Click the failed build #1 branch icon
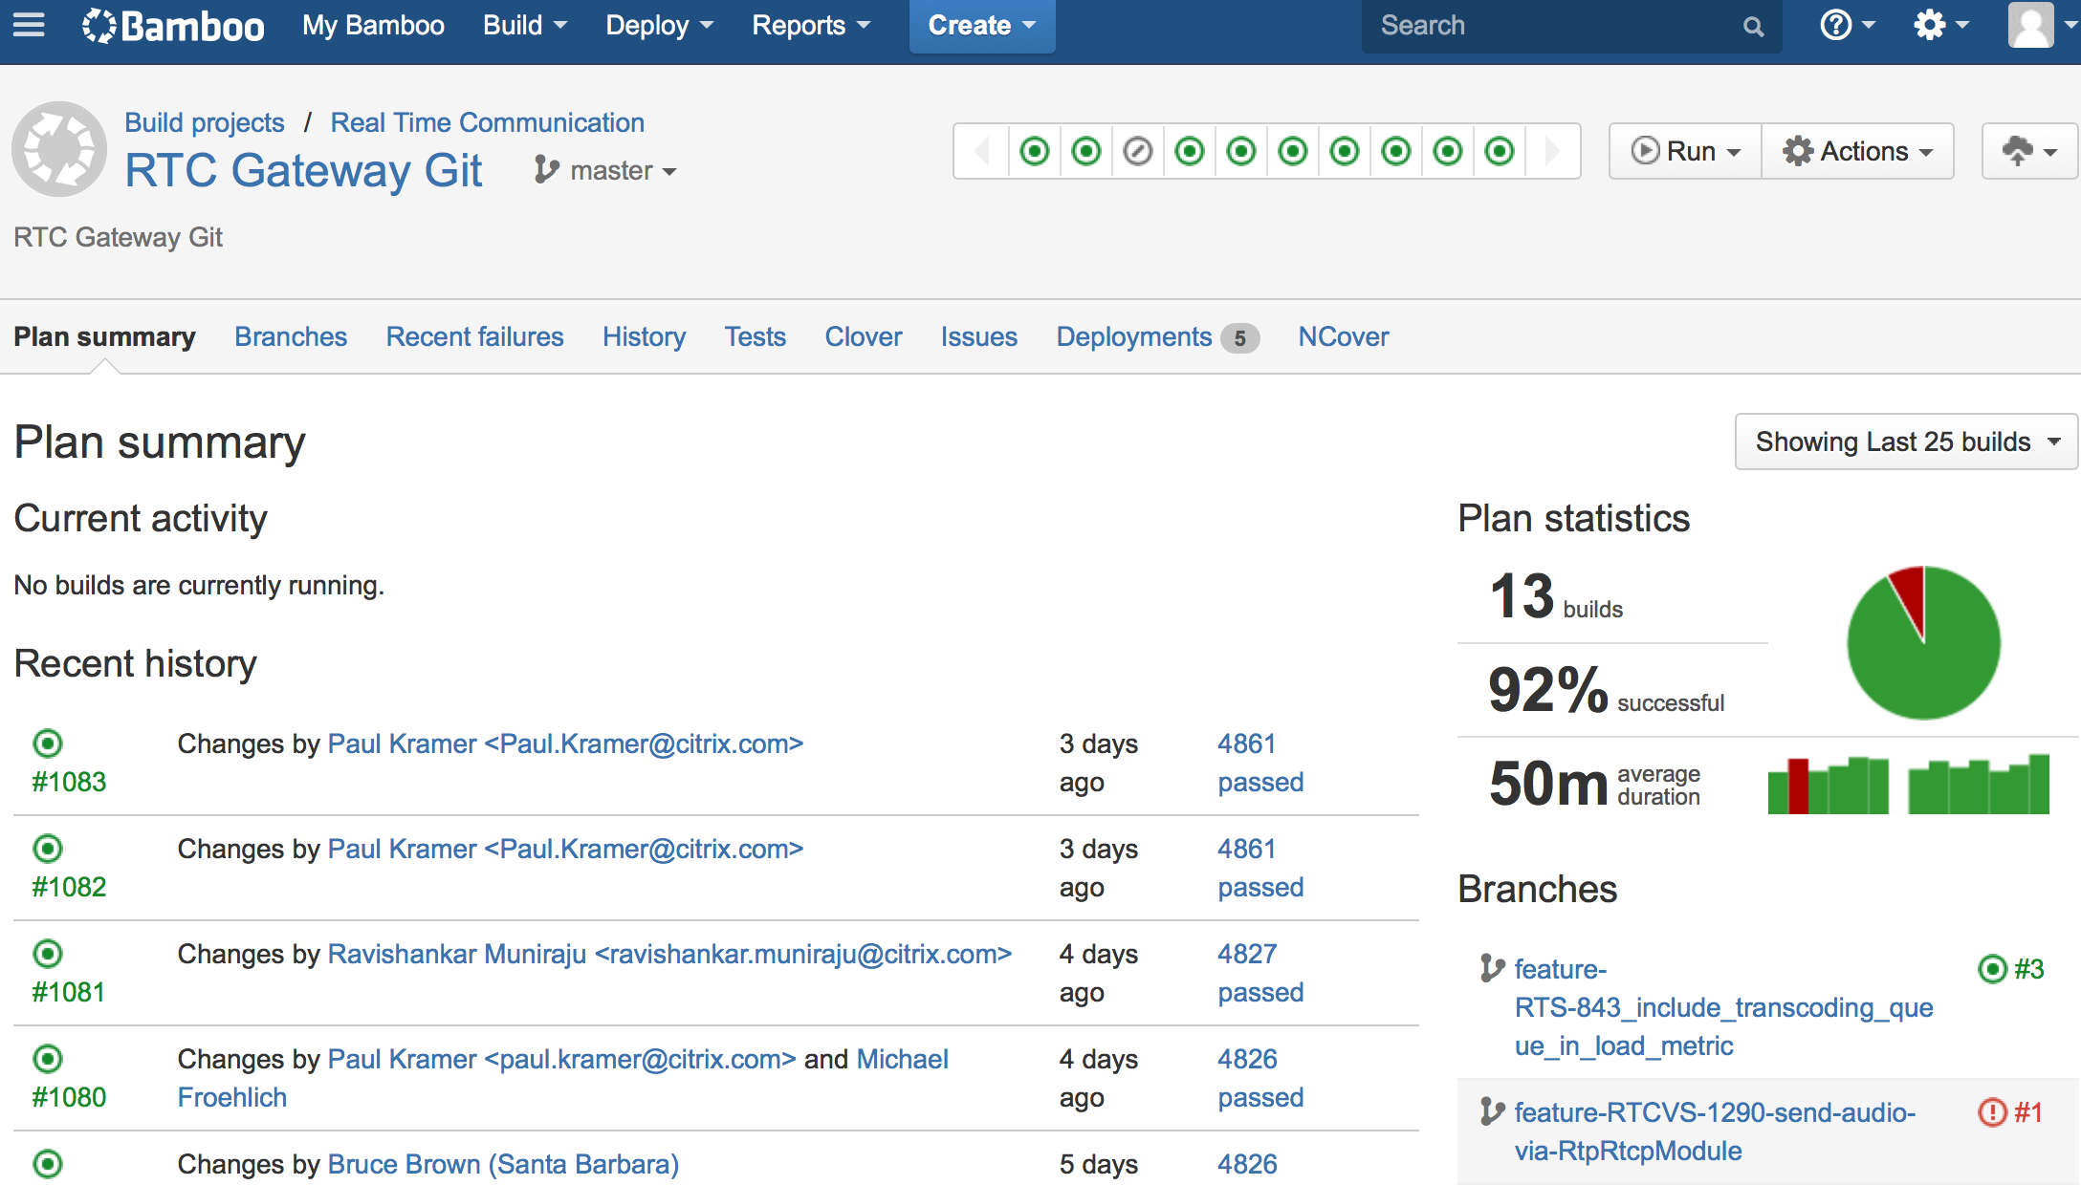The image size is (2081, 1185). (x=1992, y=1112)
